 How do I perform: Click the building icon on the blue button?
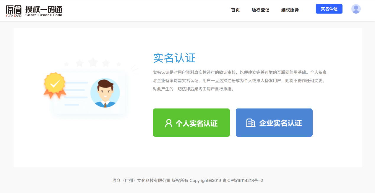click(x=251, y=122)
